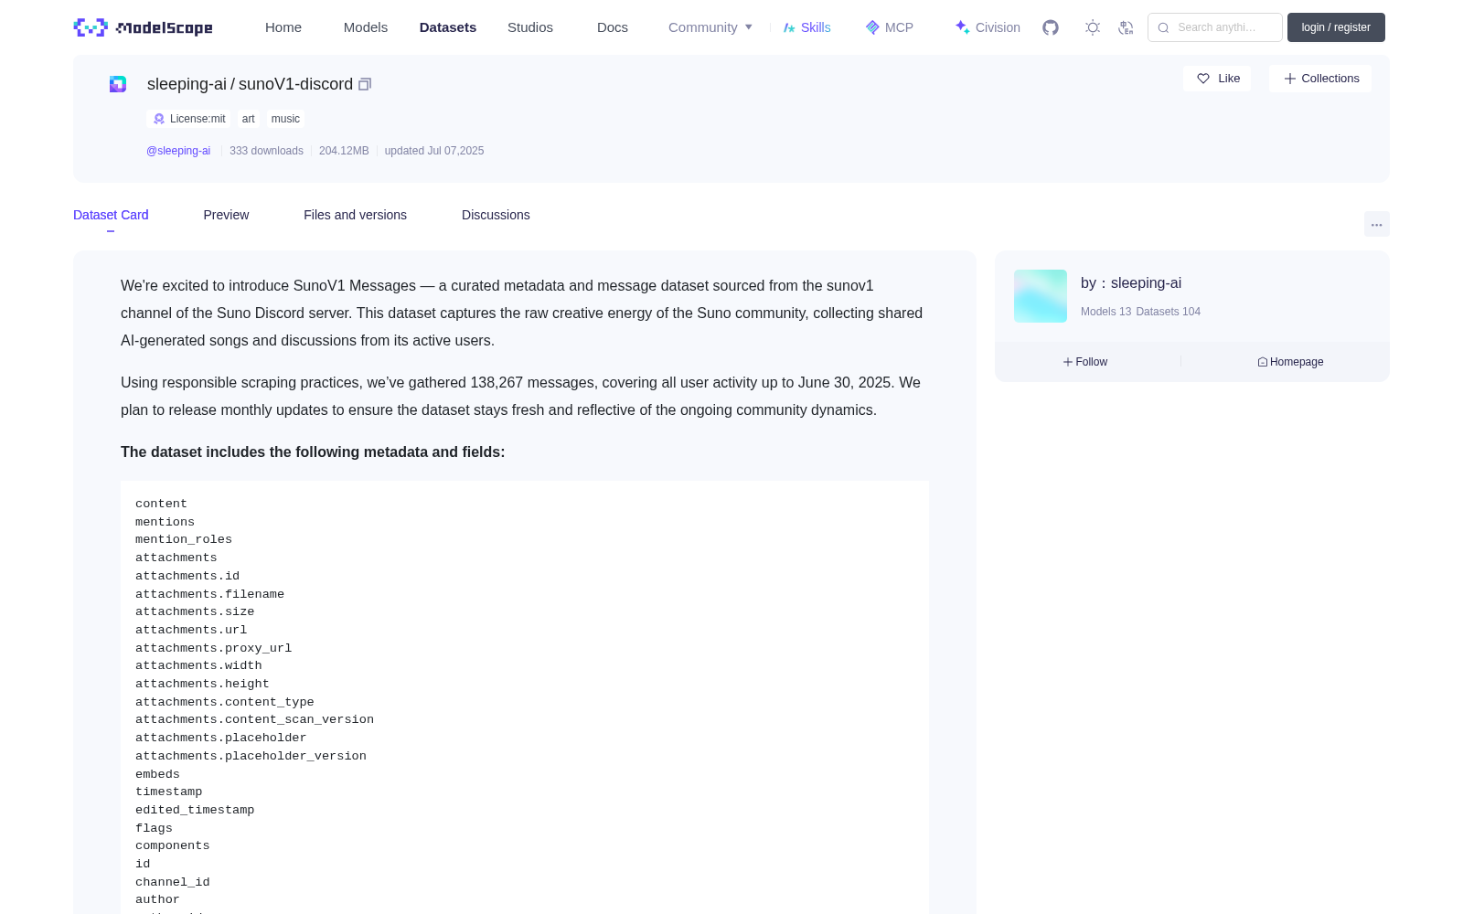Open the MCP page
The height and width of the screenshot is (914, 1463).
pyautogui.click(x=890, y=27)
